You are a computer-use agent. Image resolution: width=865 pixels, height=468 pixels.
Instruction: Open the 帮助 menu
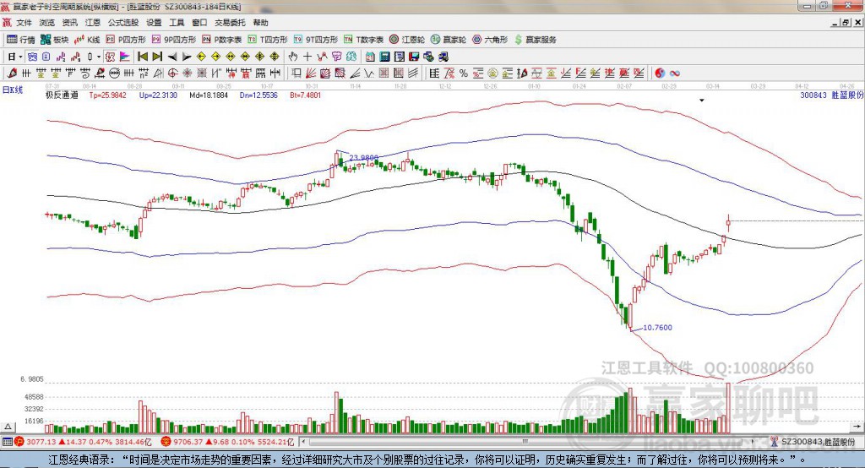point(260,23)
